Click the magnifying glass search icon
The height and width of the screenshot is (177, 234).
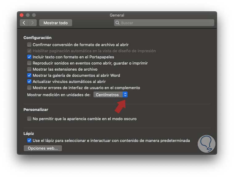click(117, 23)
